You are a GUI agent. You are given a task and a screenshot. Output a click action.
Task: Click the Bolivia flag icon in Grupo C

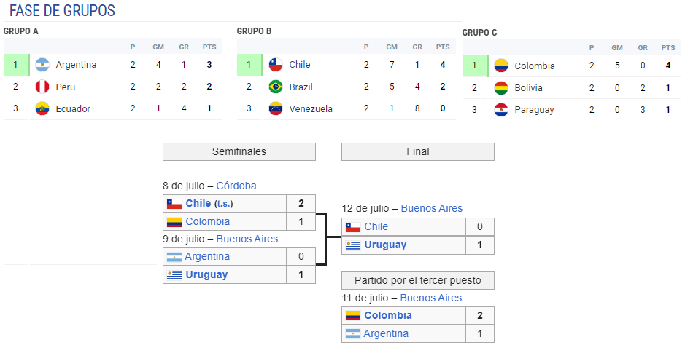click(501, 87)
